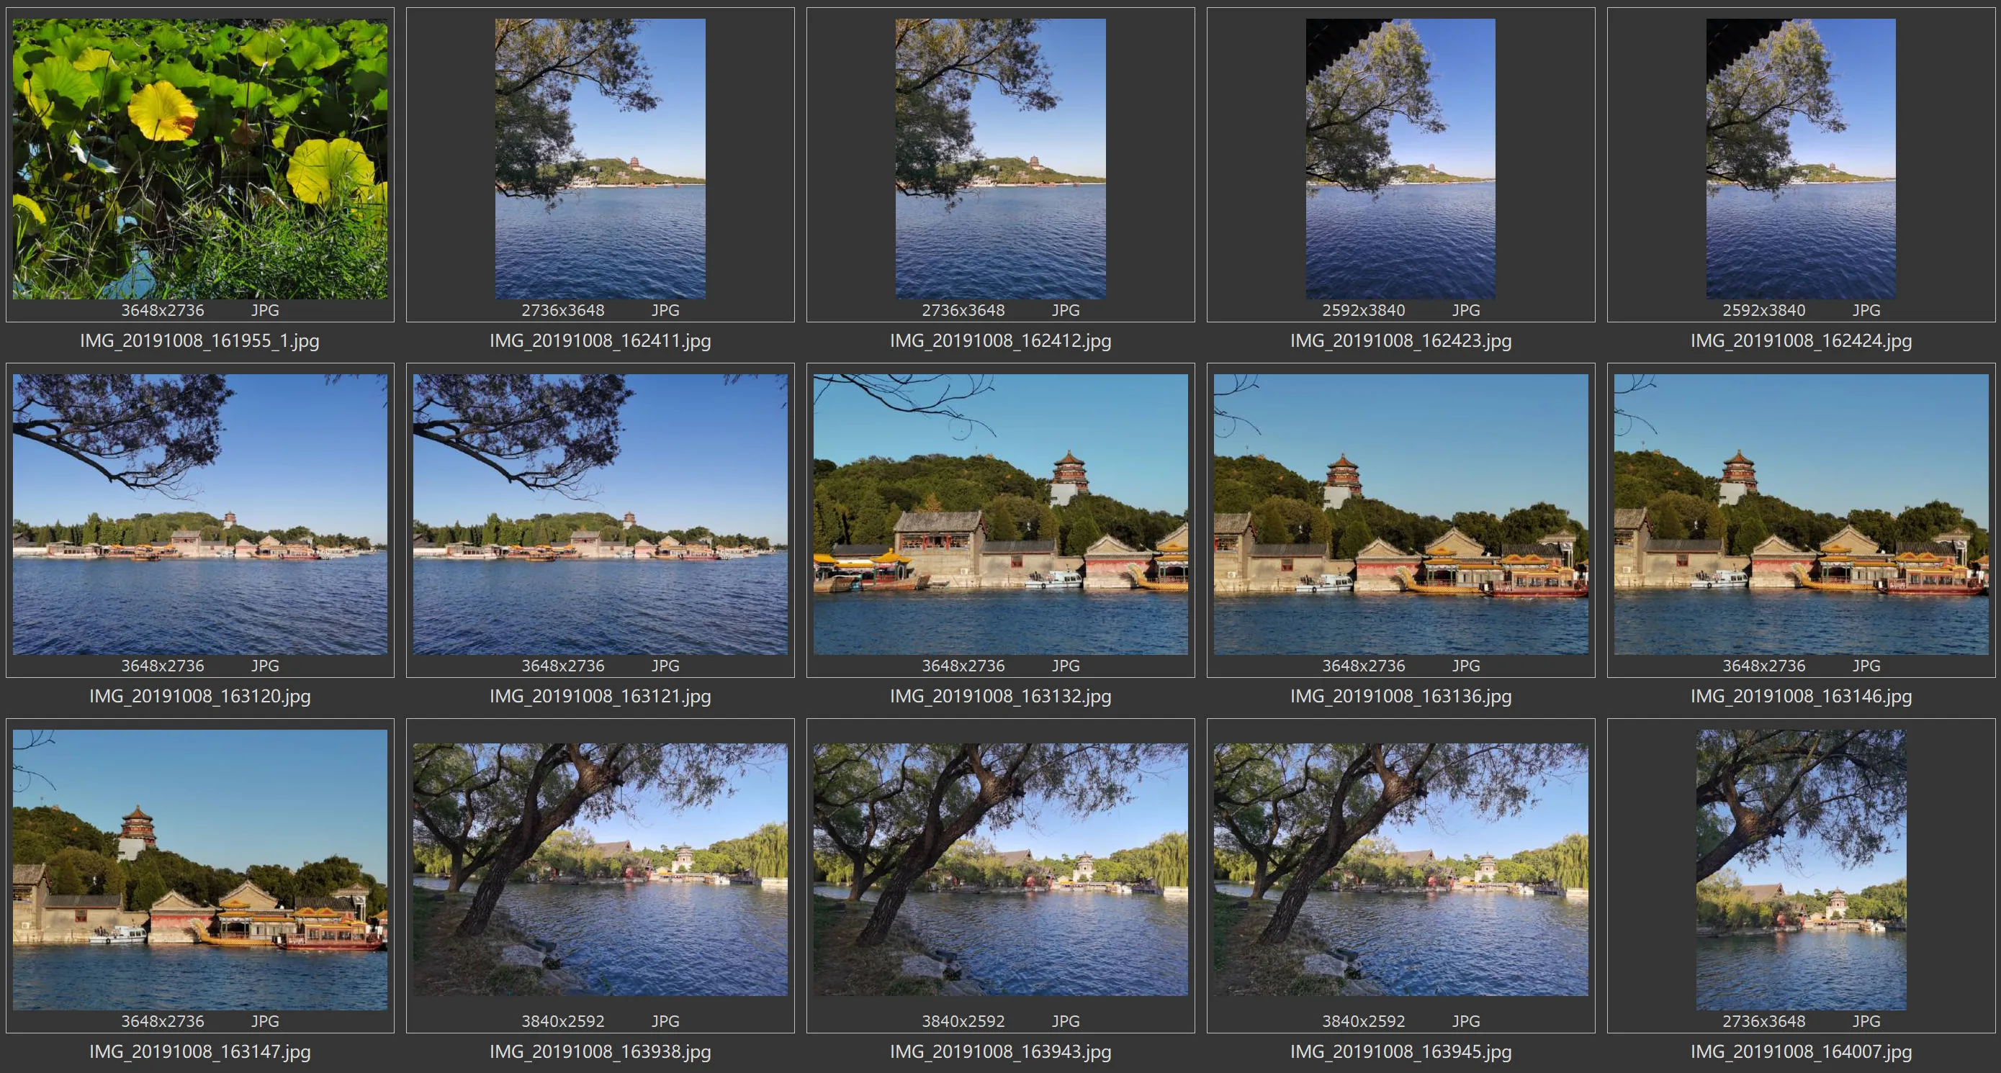Click the filename text IMG_20191008_162412.jpg
Image resolution: width=2001 pixels, height=1073 pixels.
(1001, 341)
